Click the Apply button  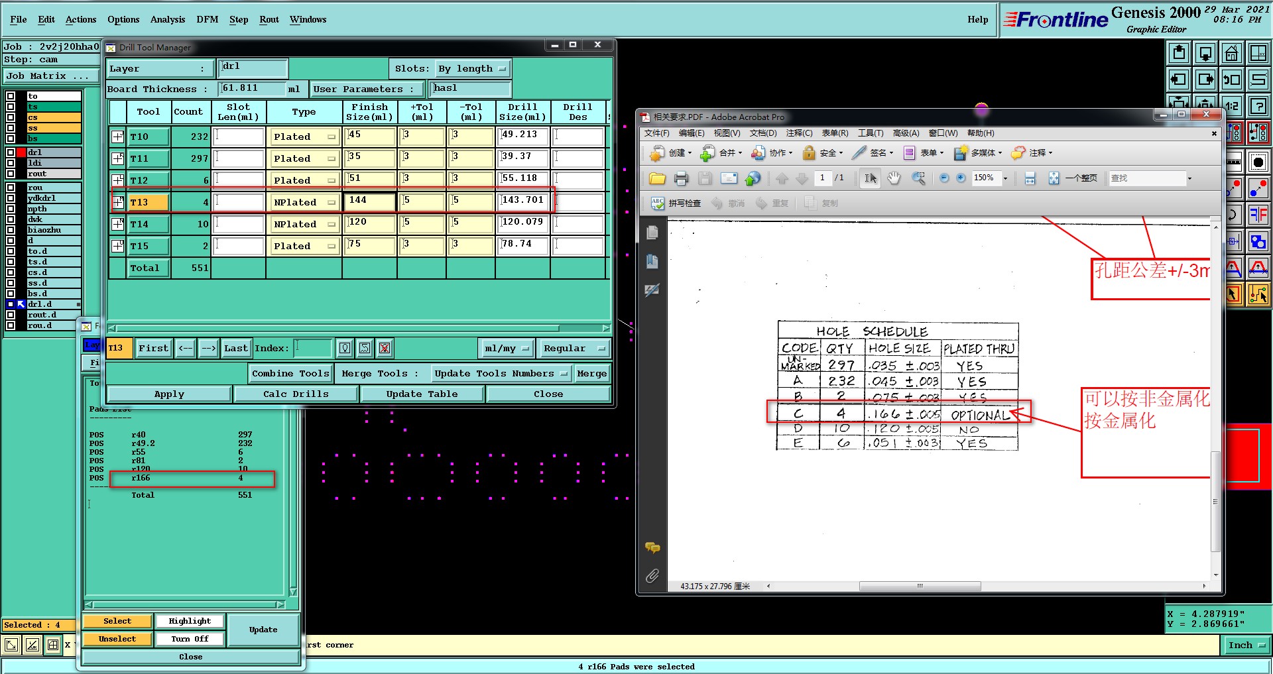click(169, 394)
